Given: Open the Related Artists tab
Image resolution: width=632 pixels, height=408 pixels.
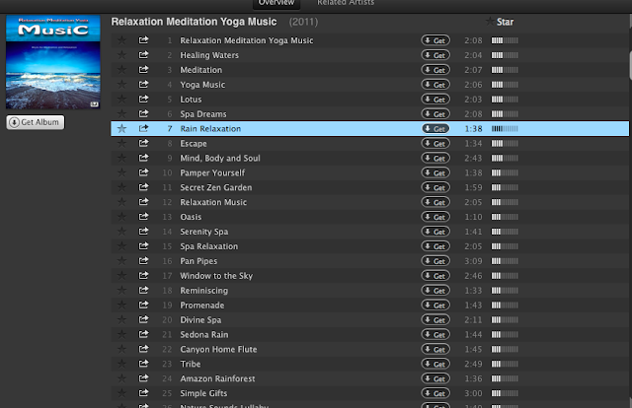Looking at the screenshot, I should tap(344, 4).
